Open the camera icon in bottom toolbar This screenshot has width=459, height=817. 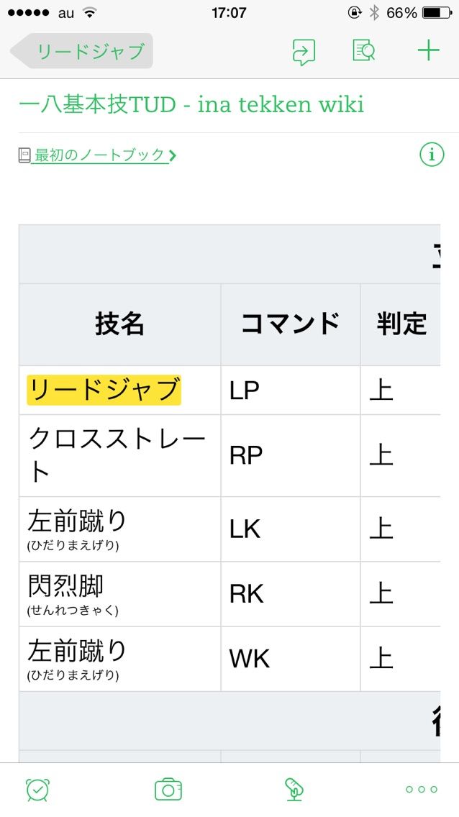168,790
